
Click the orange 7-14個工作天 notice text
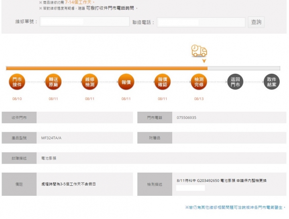click(x=79, y=2)
